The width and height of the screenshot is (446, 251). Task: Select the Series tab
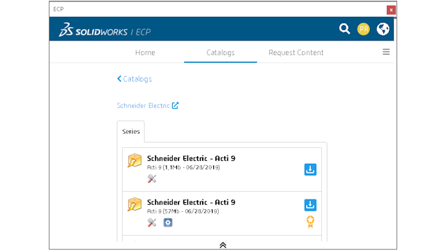[131, 132]
